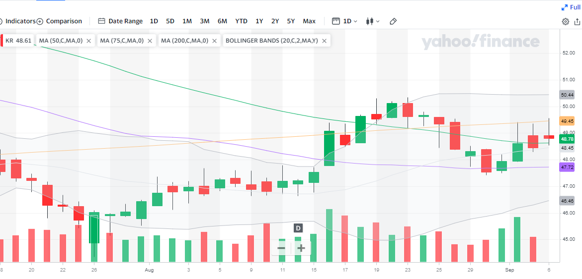Remove the MA 200 indicator
The width and height of the screenshot is (582, 279).
215,41
